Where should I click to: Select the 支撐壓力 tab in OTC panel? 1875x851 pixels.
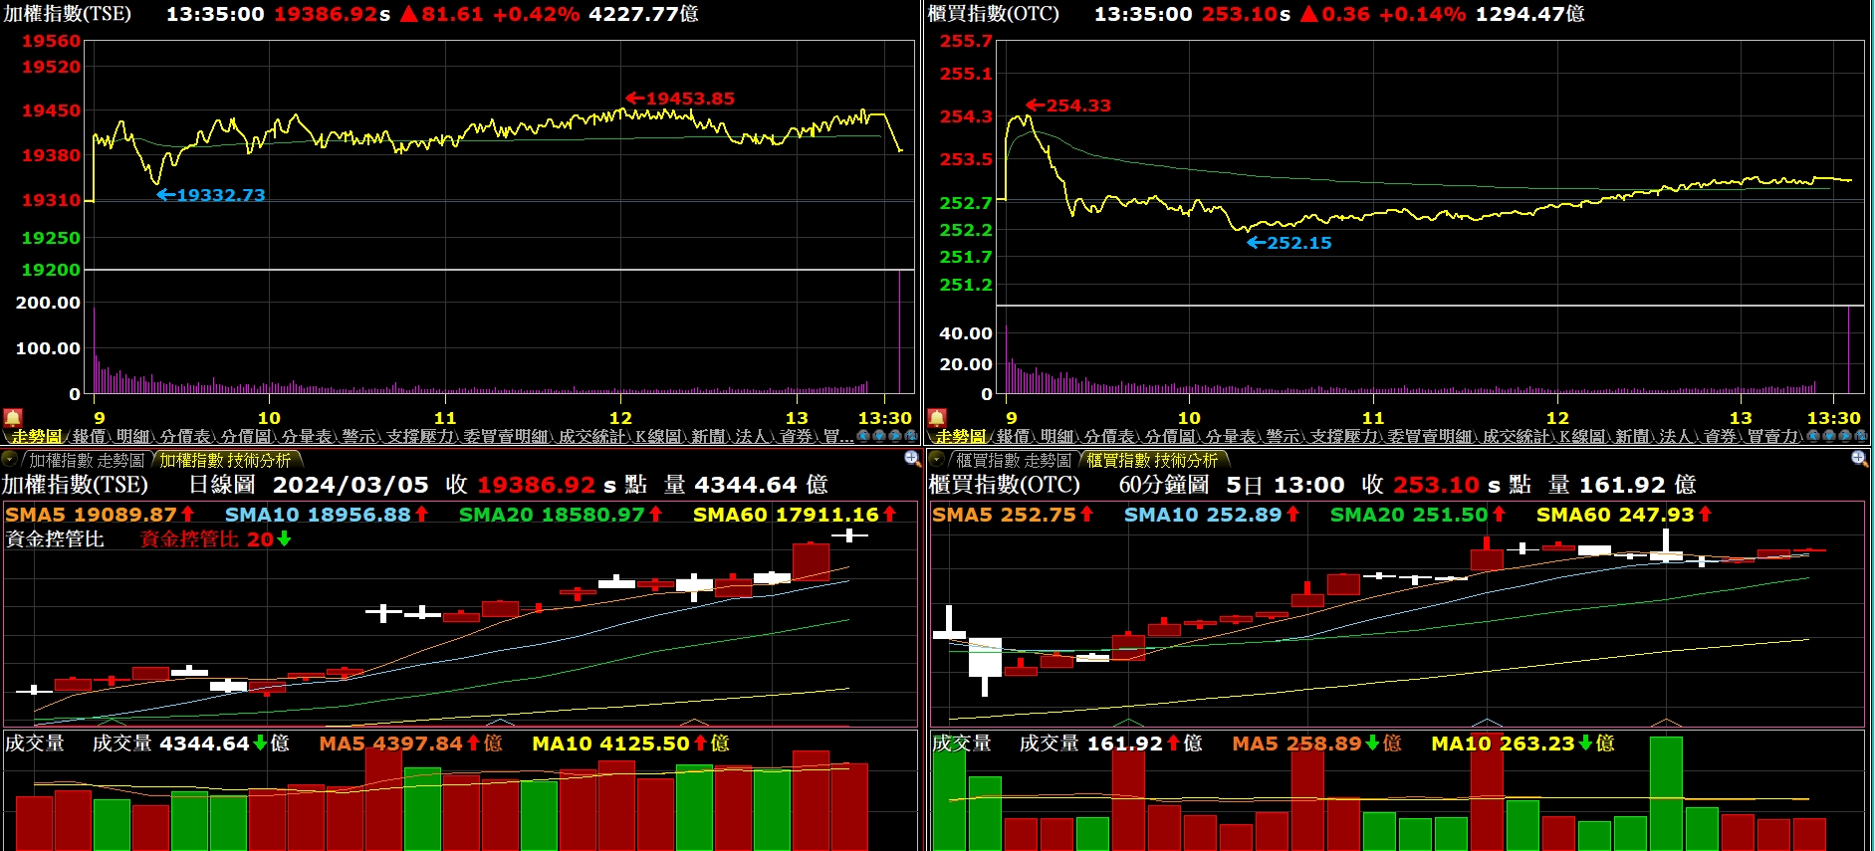click(x=1344, y=437)
